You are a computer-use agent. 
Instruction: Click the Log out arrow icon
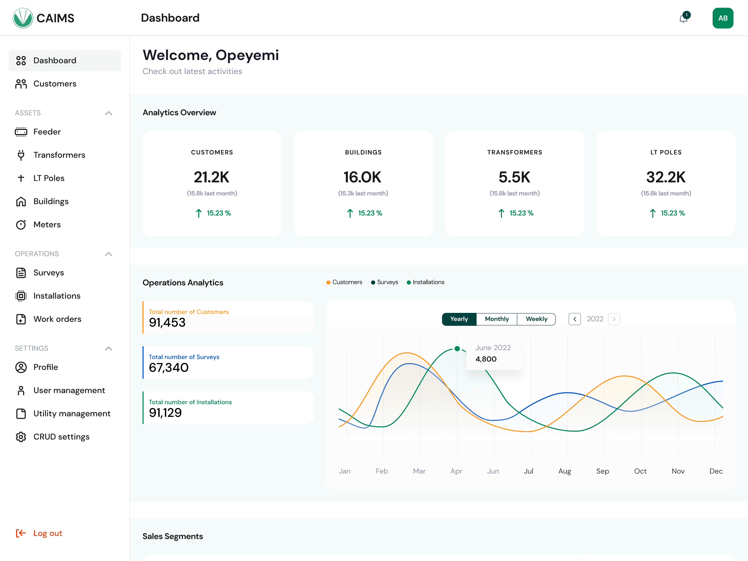(x=21, y=533)
